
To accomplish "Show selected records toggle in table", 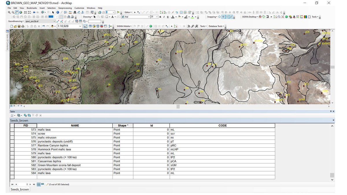I will click(x=43, y=184).
